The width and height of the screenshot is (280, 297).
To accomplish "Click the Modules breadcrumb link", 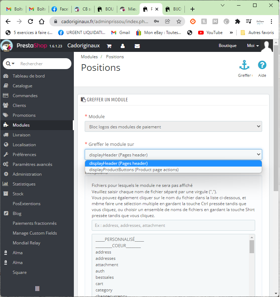I will click(90, 57).
